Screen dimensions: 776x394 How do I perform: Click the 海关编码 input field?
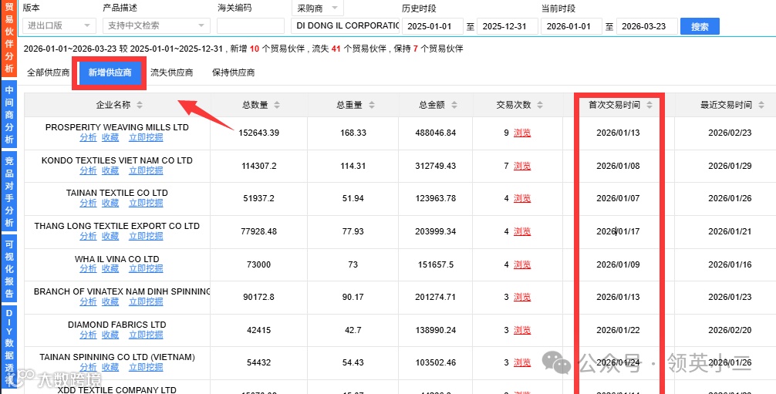tap(251, 25)
